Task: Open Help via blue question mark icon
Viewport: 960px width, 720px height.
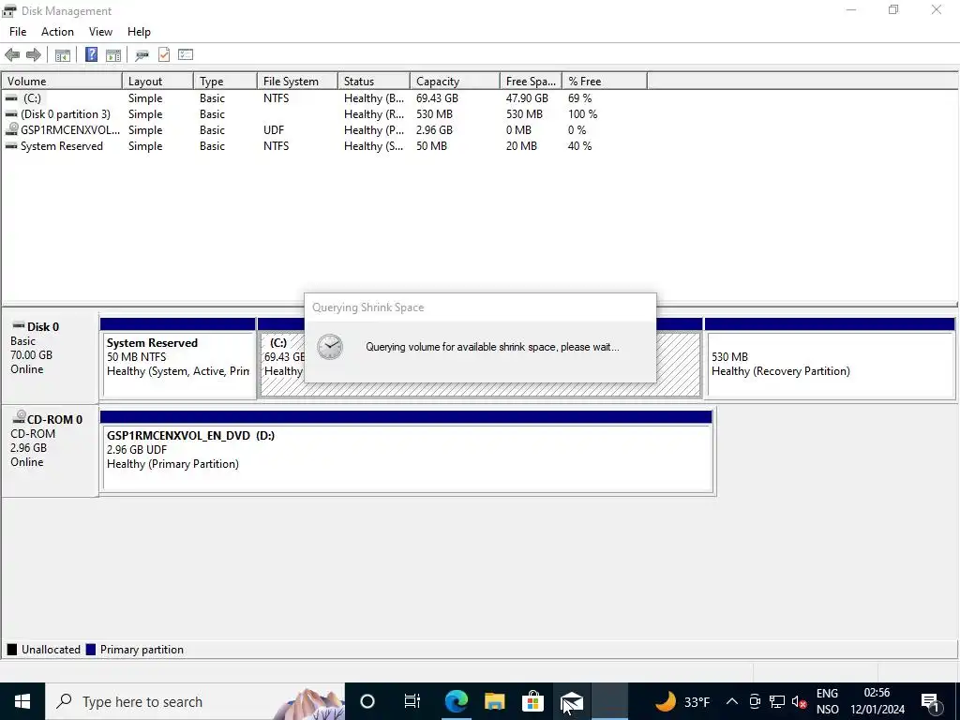Action: [91, 54]
